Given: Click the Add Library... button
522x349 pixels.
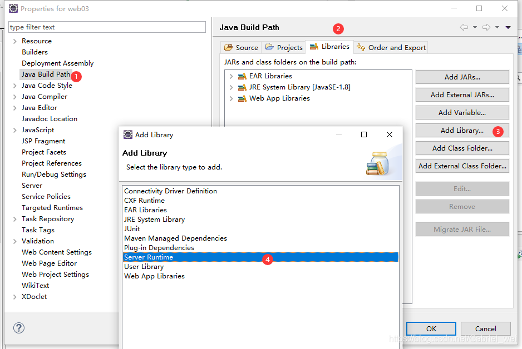Looking at the screenshot, I should pos(462,130).
